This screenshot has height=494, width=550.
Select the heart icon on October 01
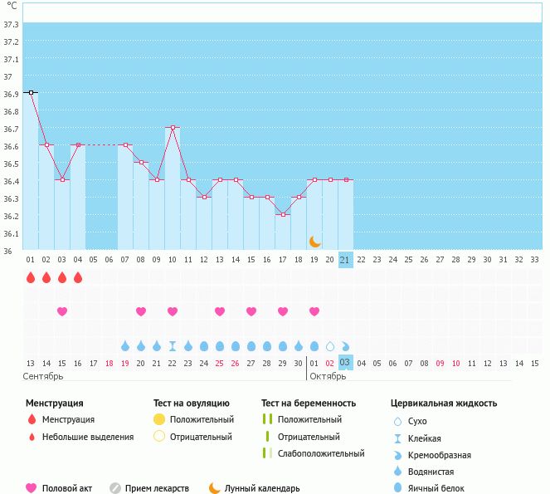click(x=314, y=311)
